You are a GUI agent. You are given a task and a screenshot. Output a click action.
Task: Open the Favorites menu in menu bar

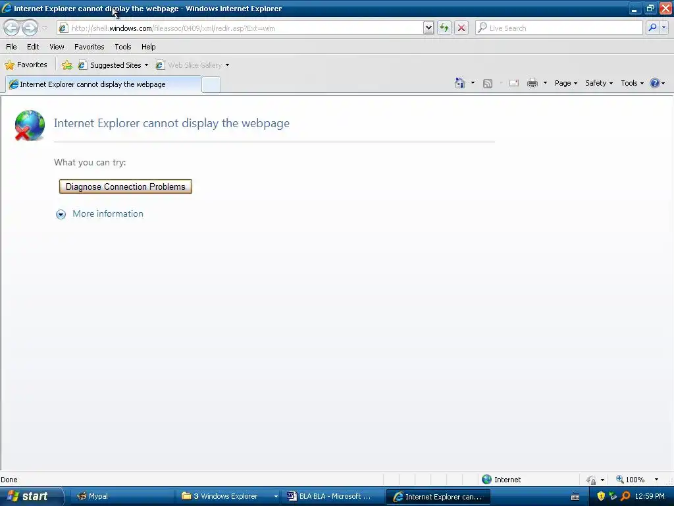coord(89,47)
